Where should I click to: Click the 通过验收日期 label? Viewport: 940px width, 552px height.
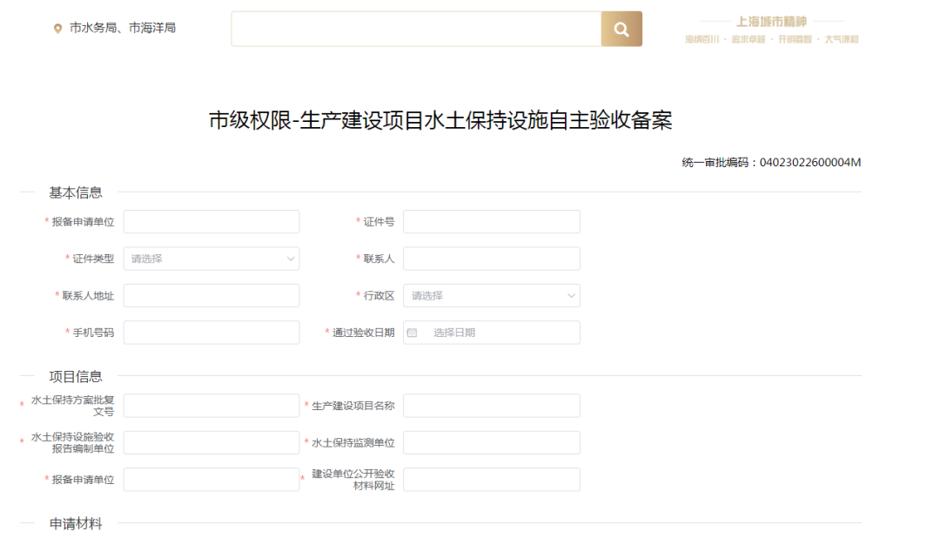pos(363,333)
